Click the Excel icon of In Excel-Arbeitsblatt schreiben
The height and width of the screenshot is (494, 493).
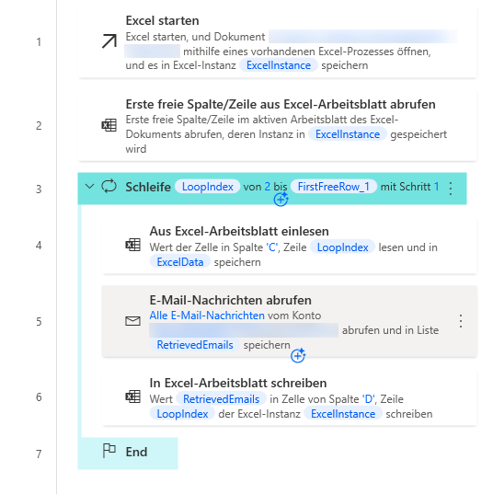[133, 396]
